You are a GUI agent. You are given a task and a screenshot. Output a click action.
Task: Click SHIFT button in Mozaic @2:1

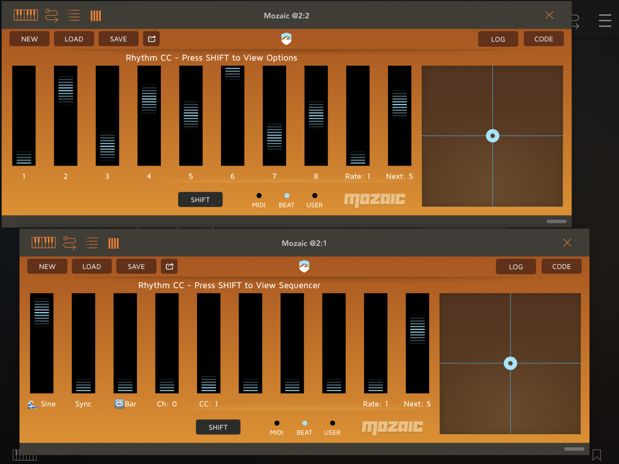tap(218, 427)
